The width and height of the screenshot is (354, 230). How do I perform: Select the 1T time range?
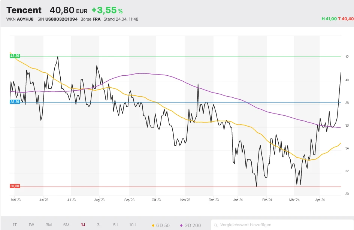[x=15, y=225]
